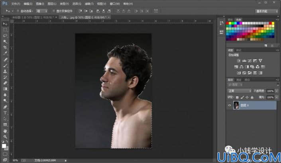Open the Filter menu
This screenshot has height=163, width=281.
[x=89, y=4]
